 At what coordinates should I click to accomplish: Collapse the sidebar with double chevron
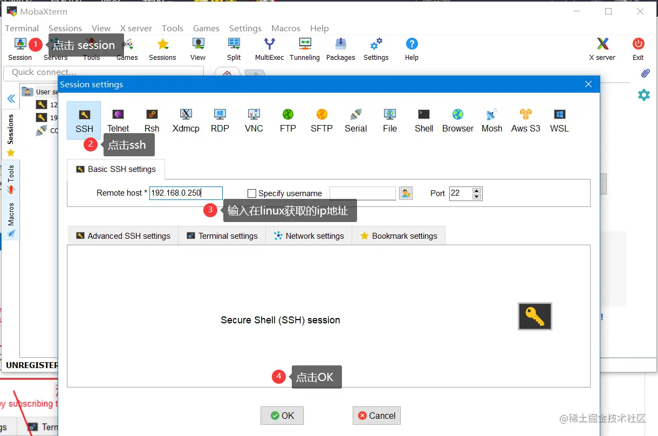click(11, 99)
